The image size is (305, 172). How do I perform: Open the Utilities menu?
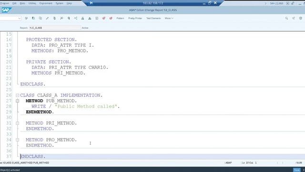tap(32, 3)
